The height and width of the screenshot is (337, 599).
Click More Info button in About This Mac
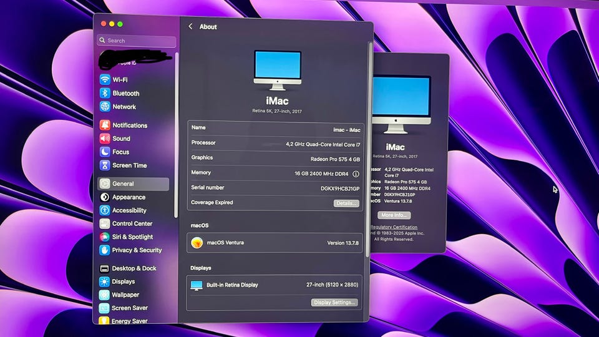394,215
